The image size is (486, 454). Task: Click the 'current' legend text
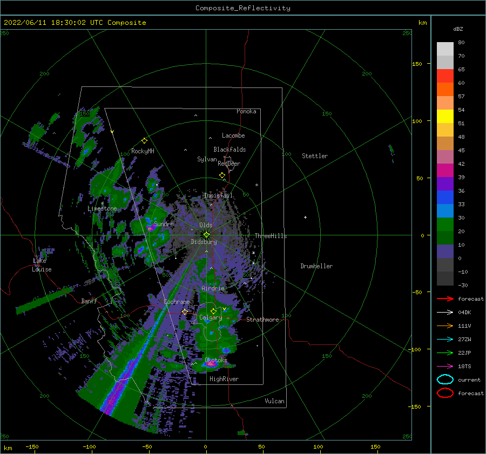(x=469, y=380)
